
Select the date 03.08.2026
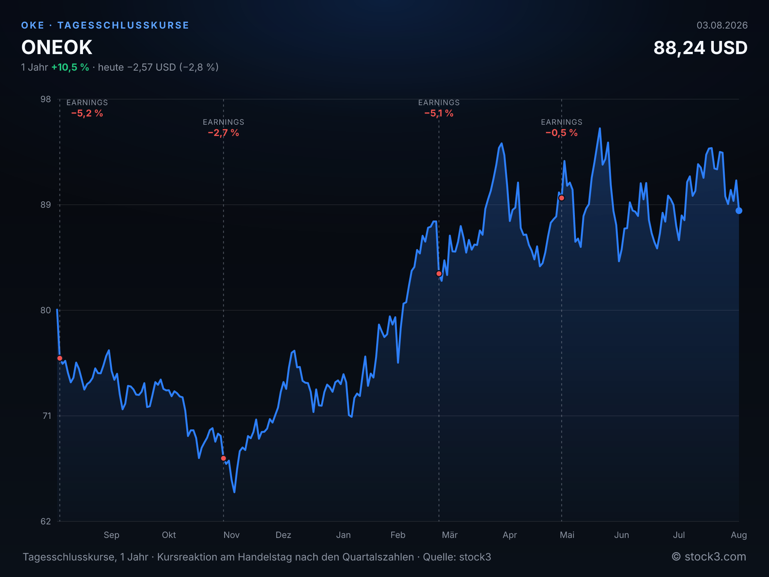point(722,25)
